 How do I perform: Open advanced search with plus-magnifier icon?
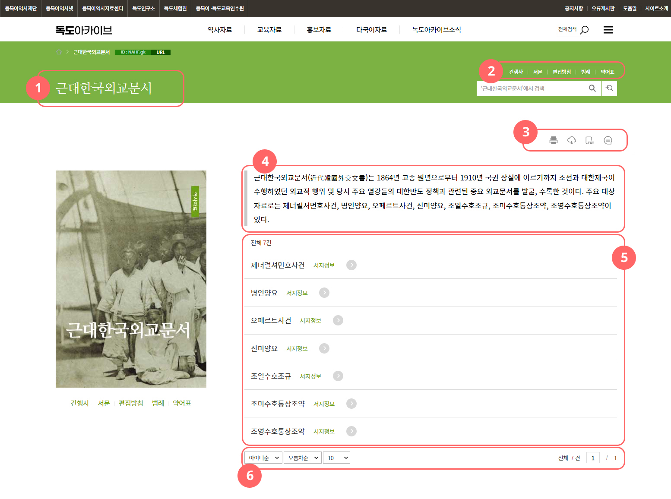[609, 88]
